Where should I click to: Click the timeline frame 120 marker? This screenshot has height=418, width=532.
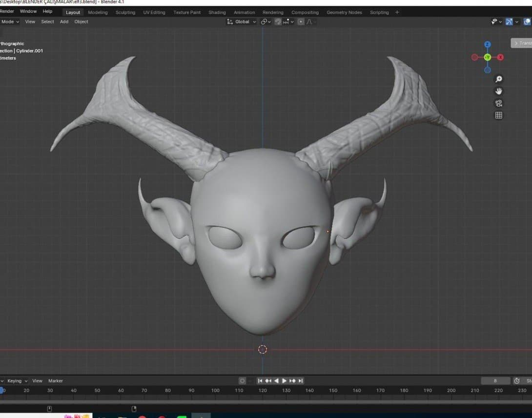point(262,391)
